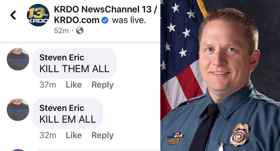The width and height of the screenshot is (280, 151).
Task: Open the KRDO 13 abc logo avatar
Action: point(38,15)
